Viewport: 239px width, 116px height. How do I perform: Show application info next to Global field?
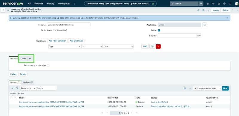(205, 25)
